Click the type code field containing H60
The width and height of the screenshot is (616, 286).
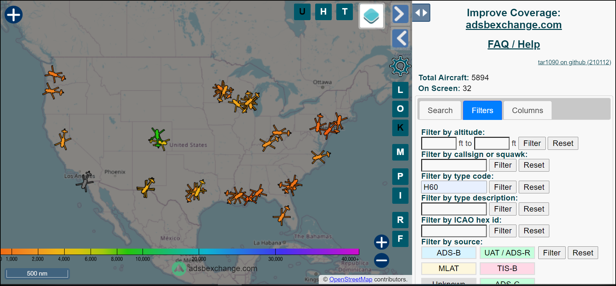coord(454,187)
